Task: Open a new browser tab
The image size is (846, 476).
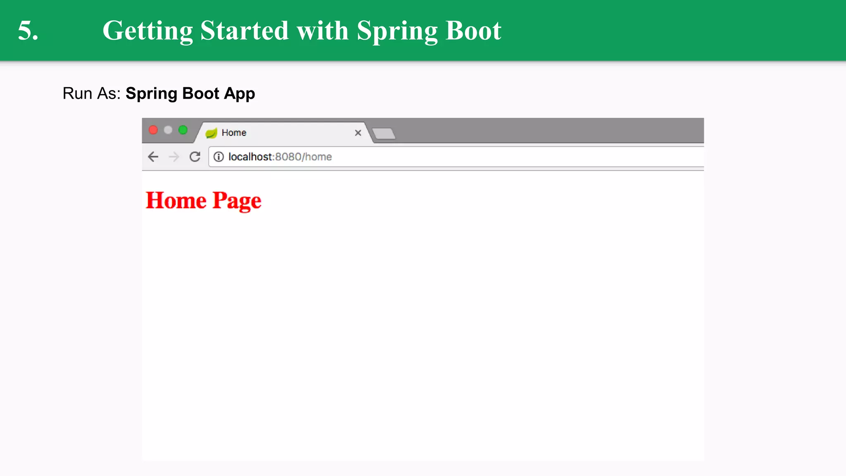Action: [384, 133]
